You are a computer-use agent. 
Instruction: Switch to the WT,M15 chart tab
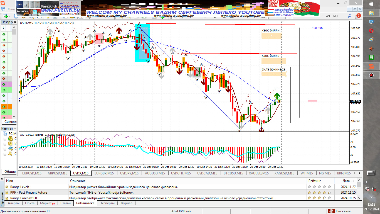click(307, 173)
